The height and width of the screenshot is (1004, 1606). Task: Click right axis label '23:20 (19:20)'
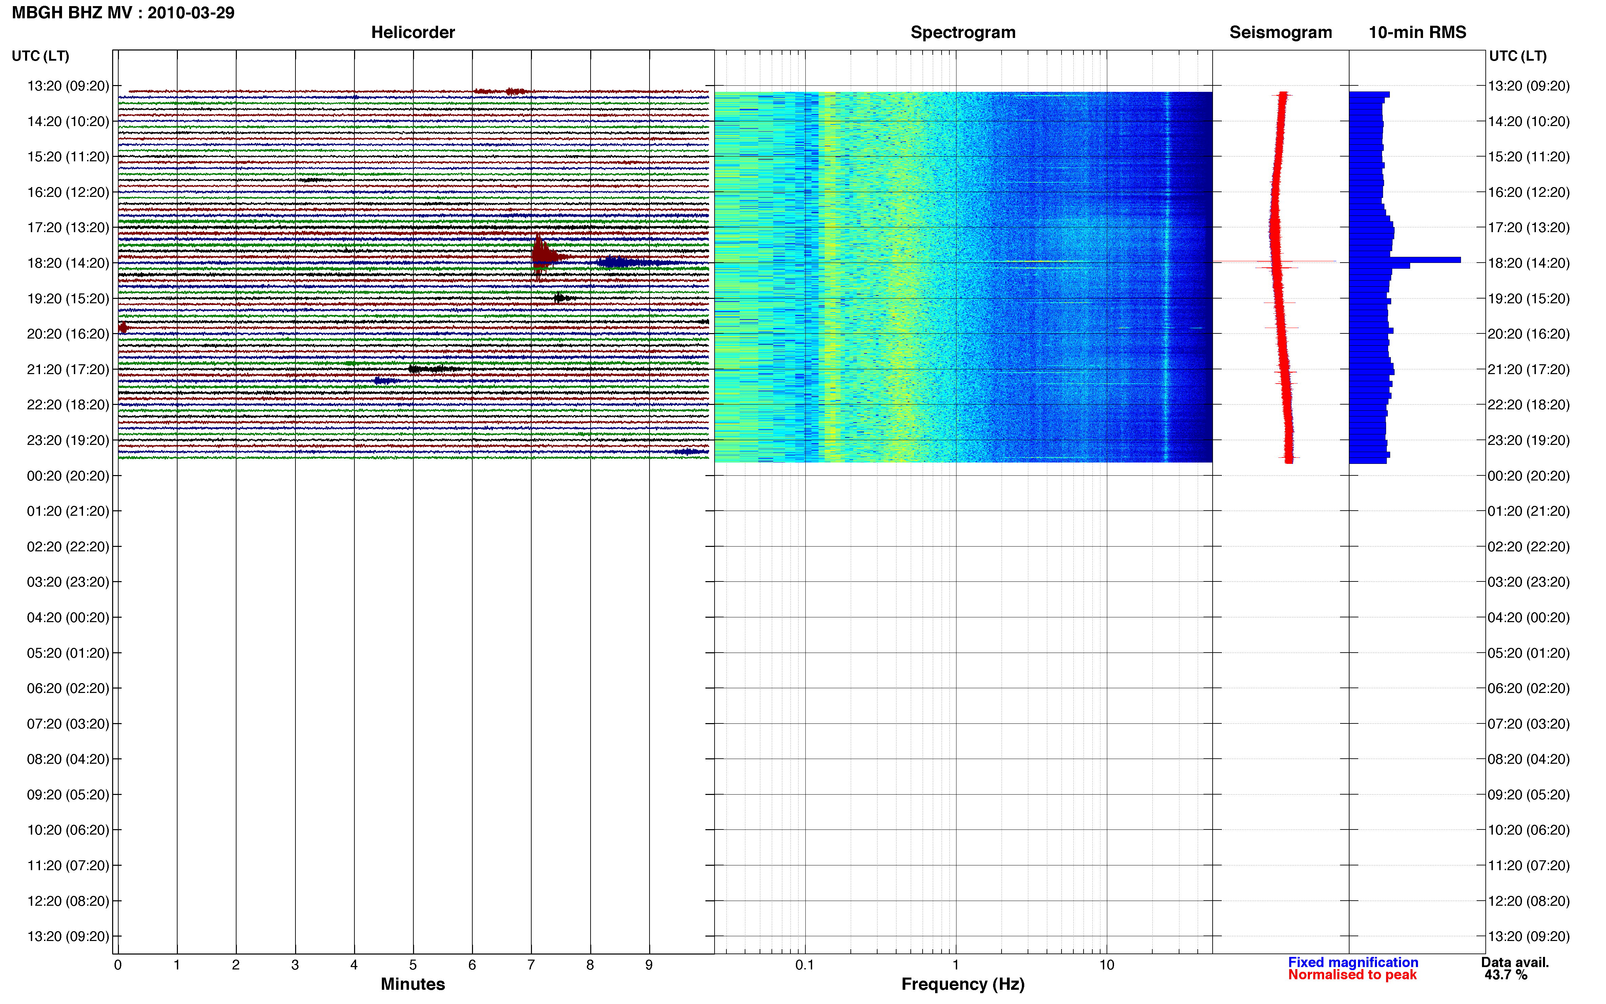[1528, 440]
